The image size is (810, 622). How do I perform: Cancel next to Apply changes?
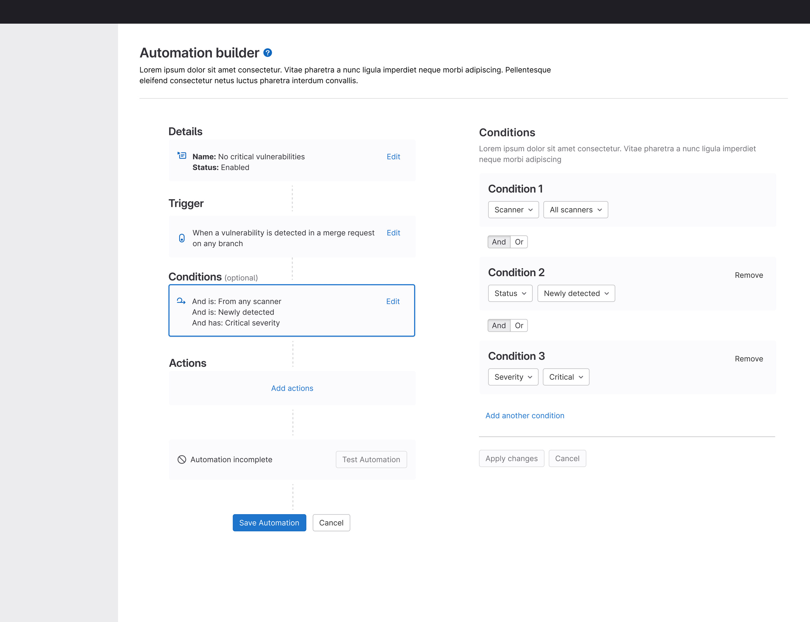567,459
